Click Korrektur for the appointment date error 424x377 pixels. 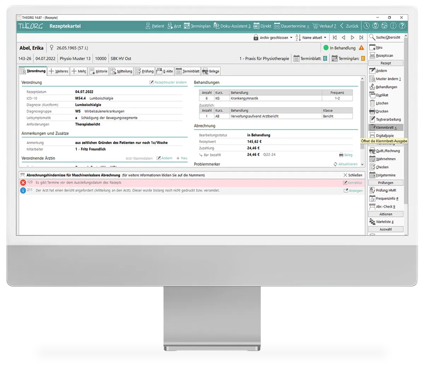[x=353, y=183]
